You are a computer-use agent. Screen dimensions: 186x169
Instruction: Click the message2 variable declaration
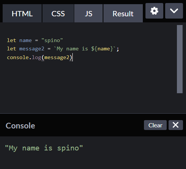[x=32, y=49]
